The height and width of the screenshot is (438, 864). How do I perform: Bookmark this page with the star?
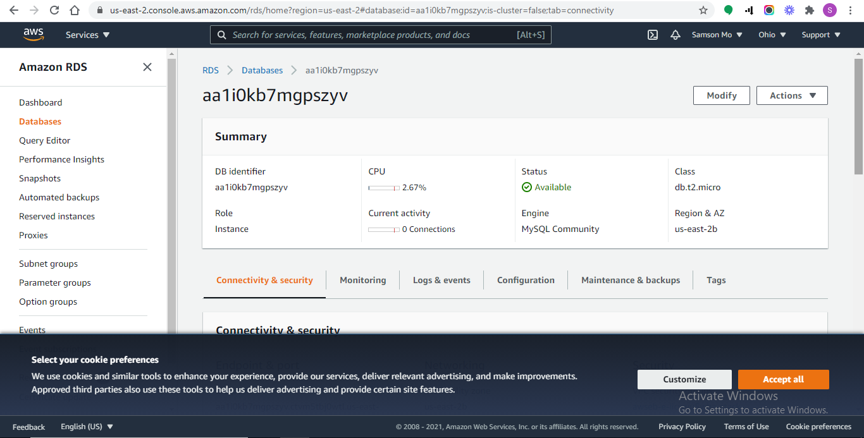(703, 10)
